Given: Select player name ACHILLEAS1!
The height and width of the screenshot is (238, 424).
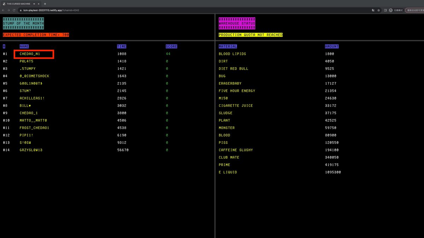Looking at the screenshot, I should point(32,98).
